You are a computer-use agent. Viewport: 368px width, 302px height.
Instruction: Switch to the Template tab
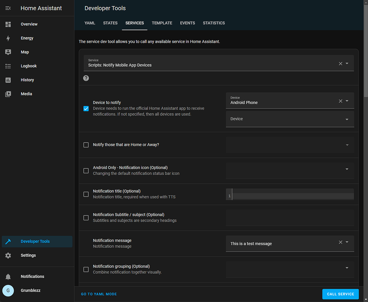tap(162, 23)
